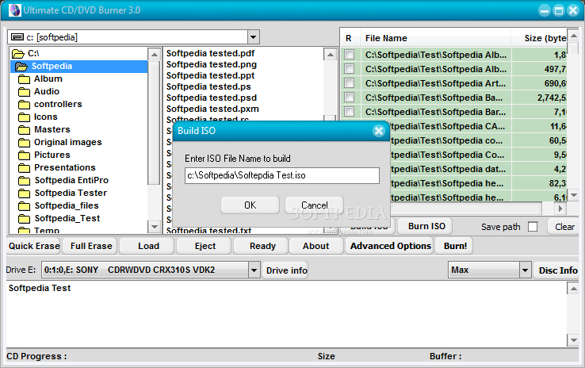Click the Burn ISO button
This screenshot has height=368, width=585.
pos(426,226)
